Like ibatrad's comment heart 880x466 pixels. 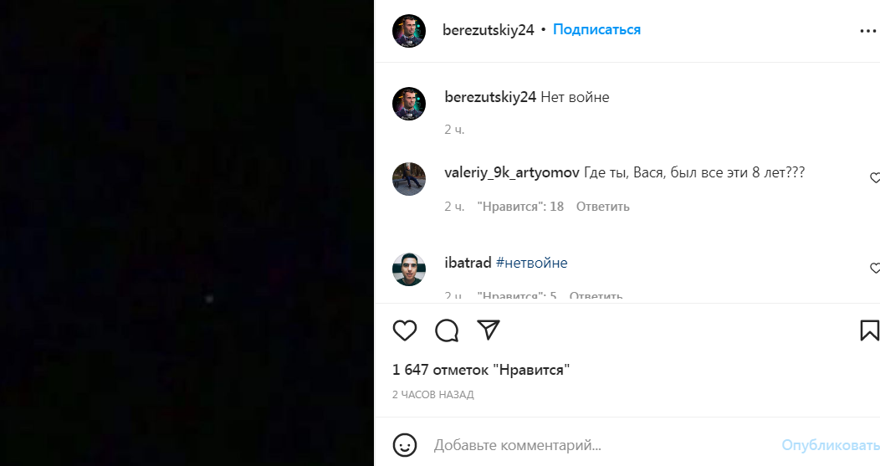coord(874,269)
